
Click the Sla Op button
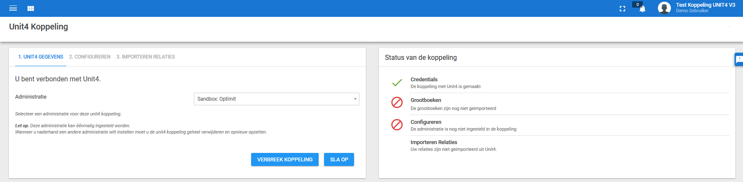pyautogui.click(x=339, y=160)
